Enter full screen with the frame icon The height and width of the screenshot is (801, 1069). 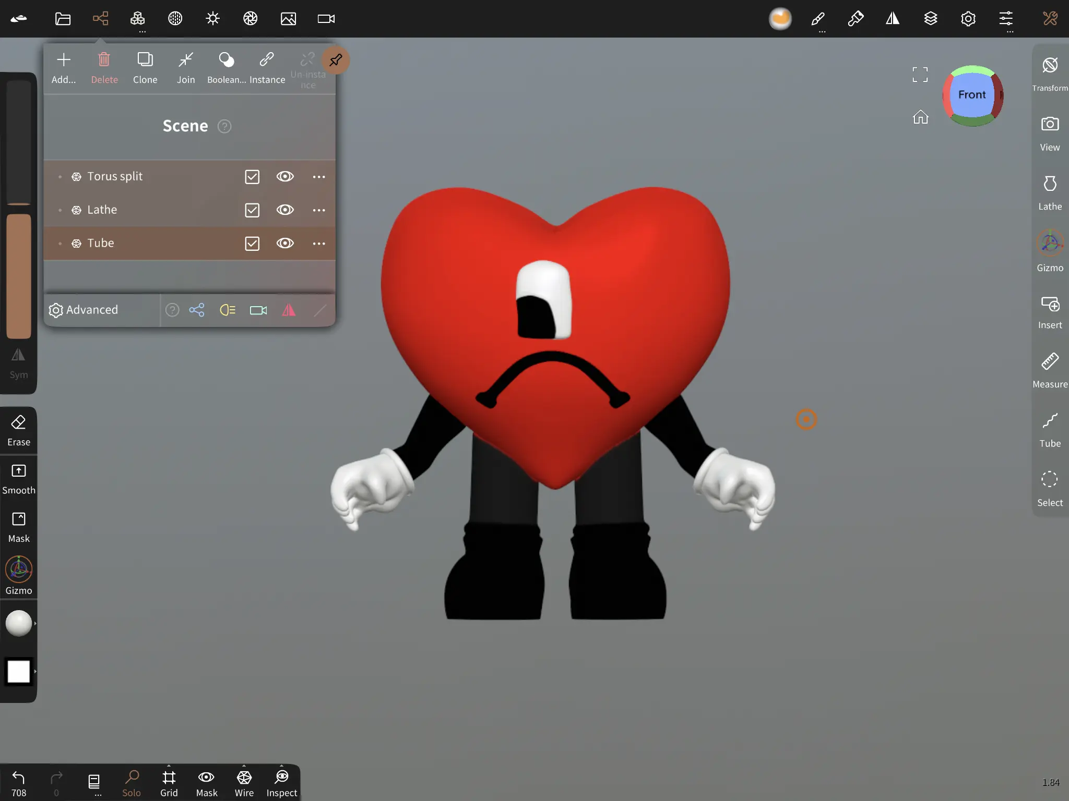point(920,75)
